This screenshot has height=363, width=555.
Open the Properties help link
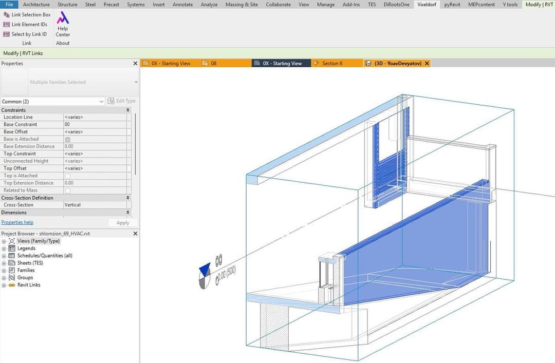pyautogui.click(x=17, y=222)
